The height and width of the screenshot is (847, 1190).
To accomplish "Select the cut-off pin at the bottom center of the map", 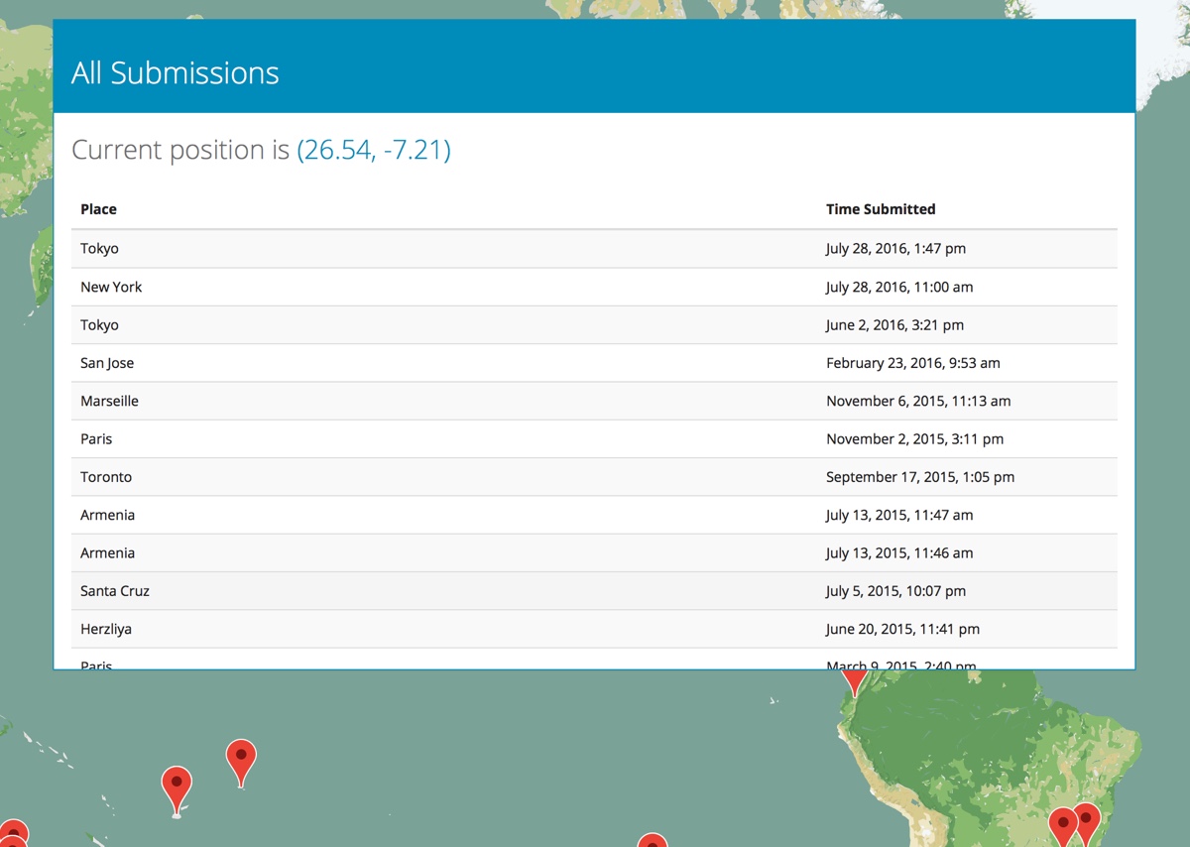I will pyautogui.click(x=652, y=841).
